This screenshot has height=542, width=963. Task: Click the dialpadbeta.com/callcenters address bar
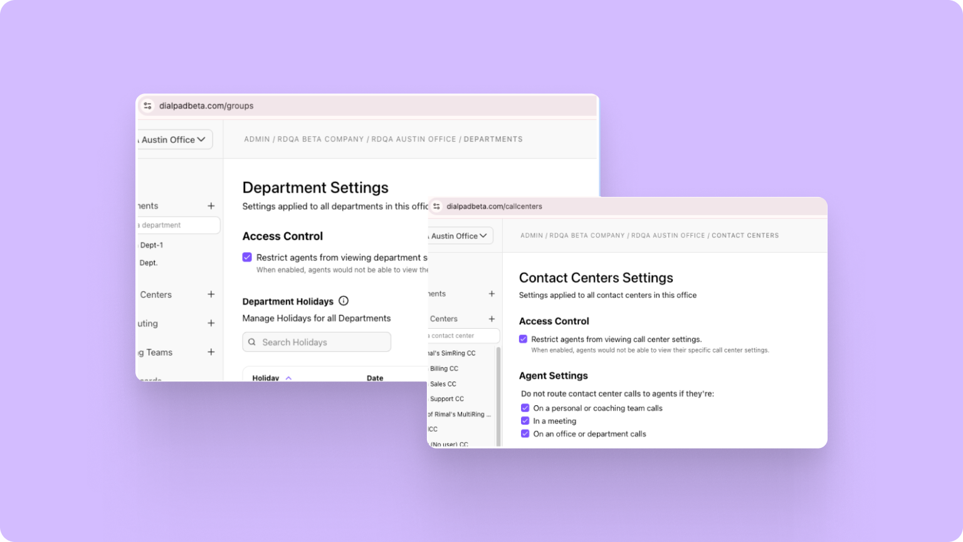click(627, 206)
